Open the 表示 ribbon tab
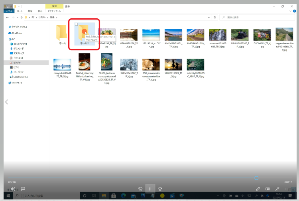The image size is (299, 201). (x=39, y=11)
